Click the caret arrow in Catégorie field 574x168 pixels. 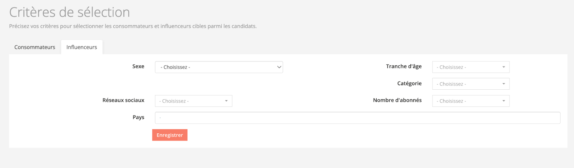[504, 84]
